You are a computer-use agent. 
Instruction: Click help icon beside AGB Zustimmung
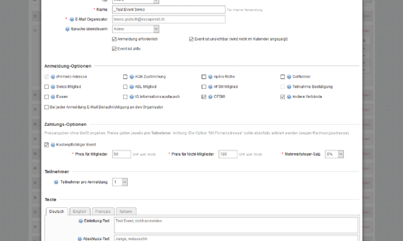point(132,77)
